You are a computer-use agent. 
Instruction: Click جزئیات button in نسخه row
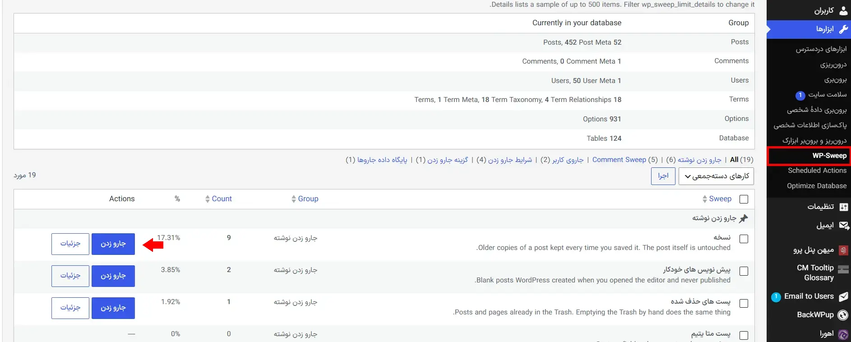70,244
